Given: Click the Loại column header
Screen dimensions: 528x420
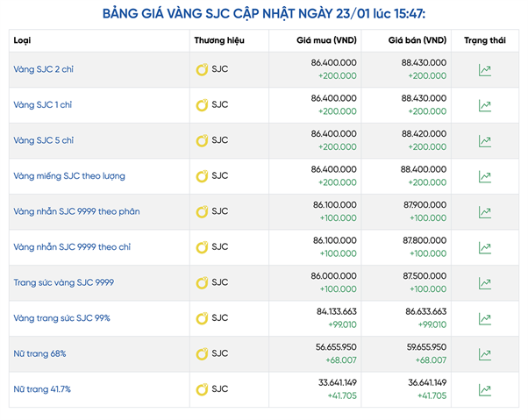Looking at the screenshot, I should (23, 40).
